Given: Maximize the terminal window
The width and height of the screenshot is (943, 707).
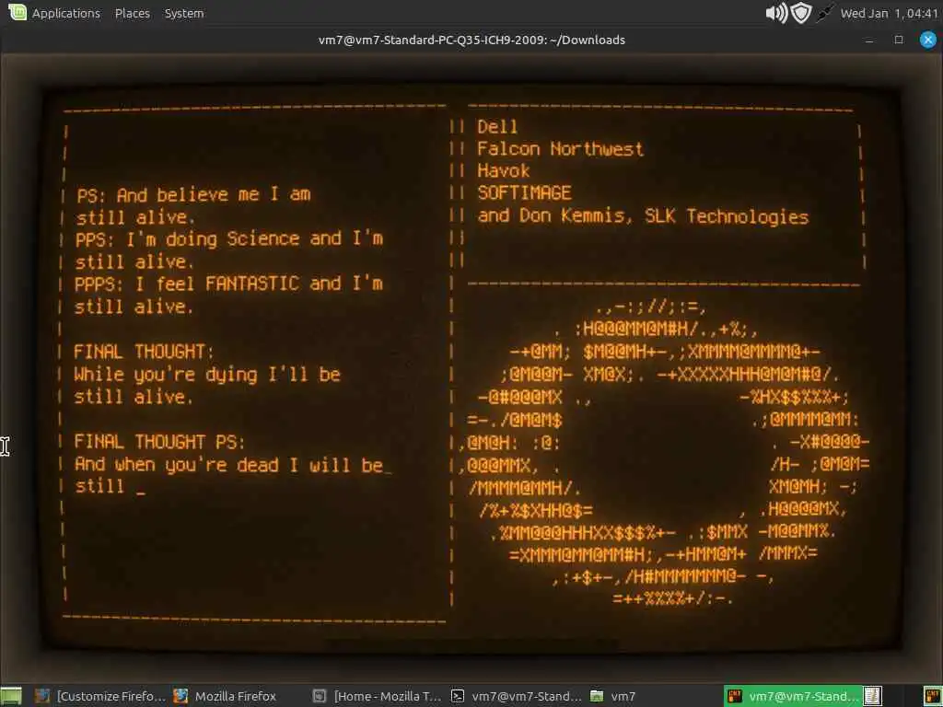Looking at the screenshot, I should pyautogui.click(x=899, y=40).
